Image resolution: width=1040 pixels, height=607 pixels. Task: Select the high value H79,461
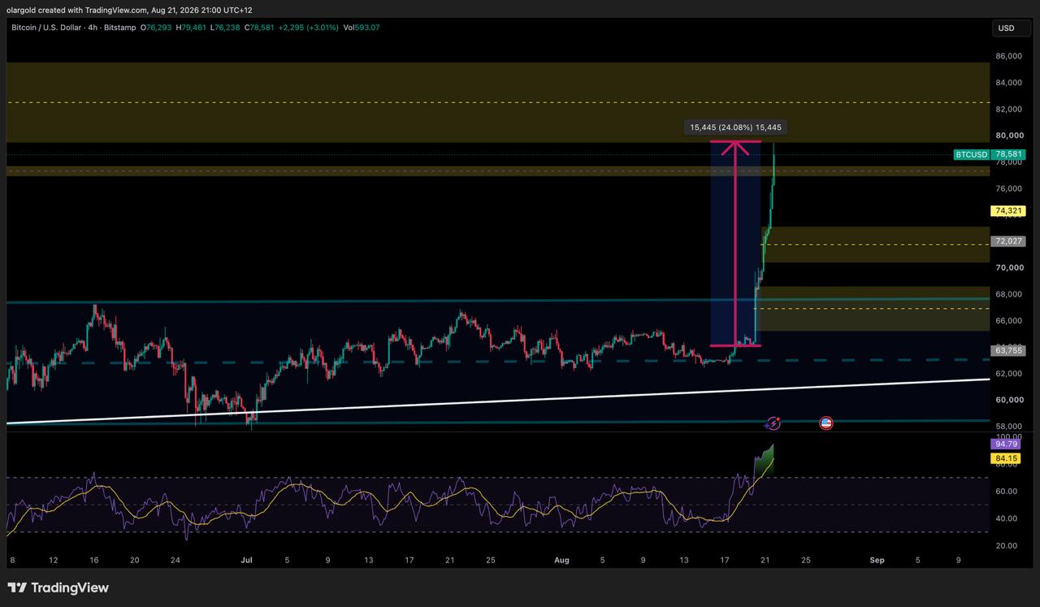(x=190, y=28)
